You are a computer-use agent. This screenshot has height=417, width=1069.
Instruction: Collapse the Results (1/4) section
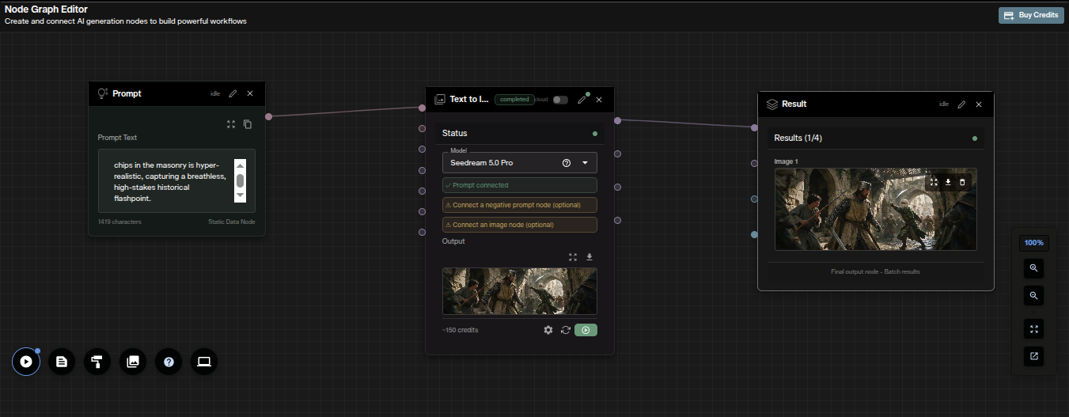pos(876,138)
